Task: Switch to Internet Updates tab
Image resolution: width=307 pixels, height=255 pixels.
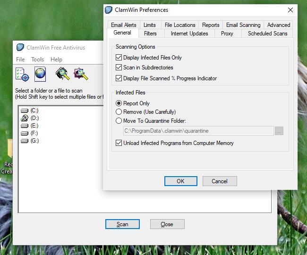Action: [189, 34]
